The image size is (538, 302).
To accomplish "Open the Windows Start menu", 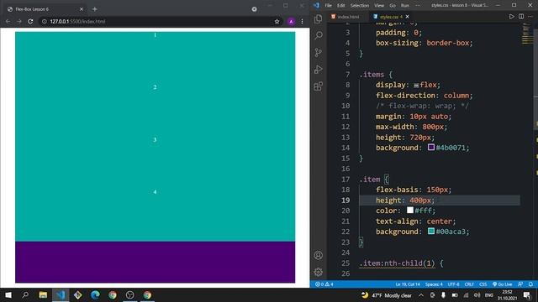I will (x=8, y=294).
